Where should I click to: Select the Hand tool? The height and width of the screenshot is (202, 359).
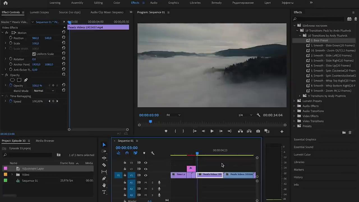pos(104,185)
